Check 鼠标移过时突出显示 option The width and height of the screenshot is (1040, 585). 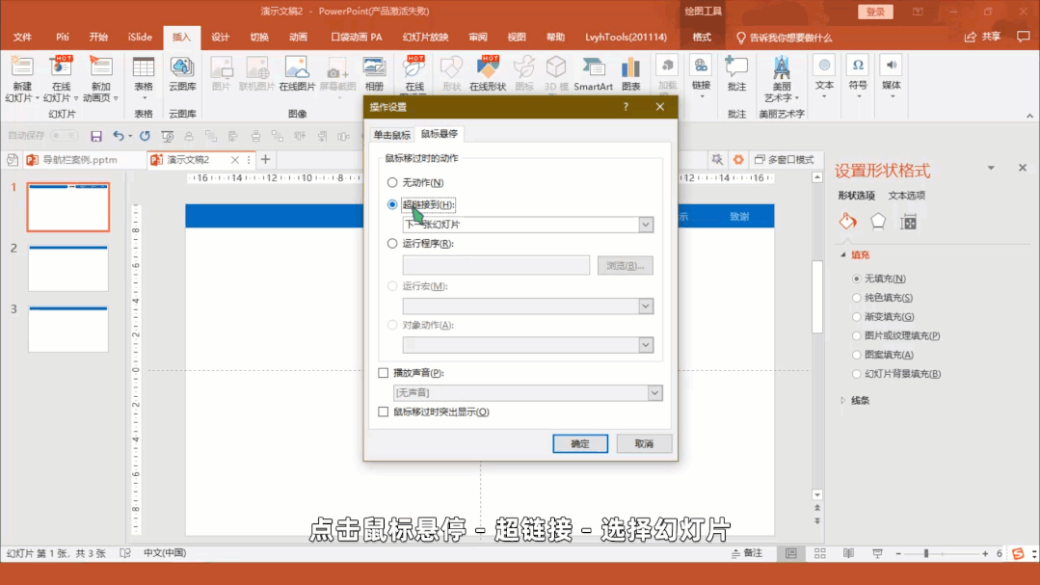pyautogui.click(x=384, y=412)
